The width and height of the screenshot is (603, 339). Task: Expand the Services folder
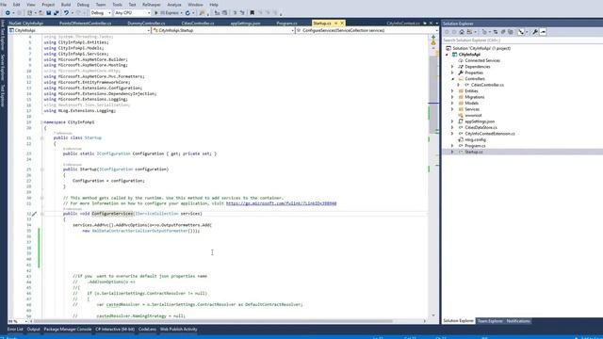pyautogui.click(x=452, y=109)
